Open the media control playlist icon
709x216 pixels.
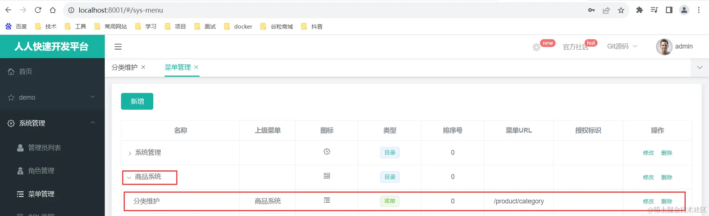(654, 10)
